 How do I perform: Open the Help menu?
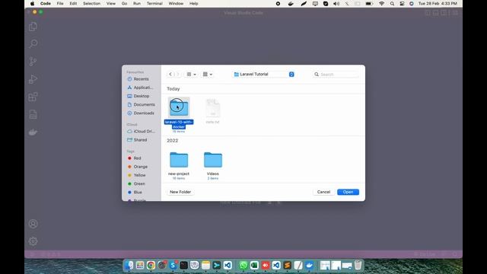click(194, 3)
